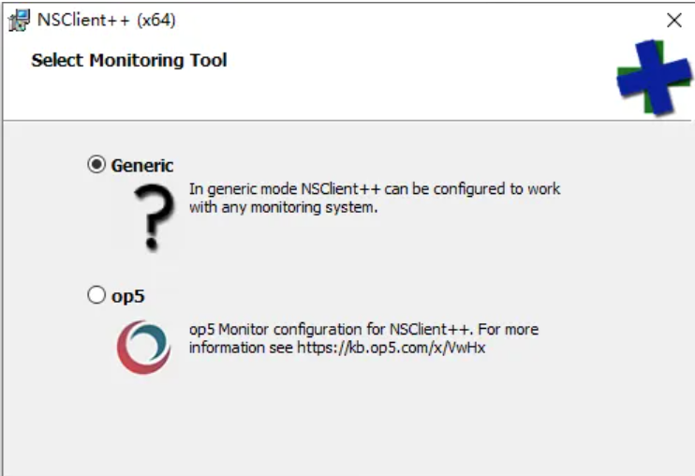
Task: Click empty title bar area beside title
Action: point(399,20)
